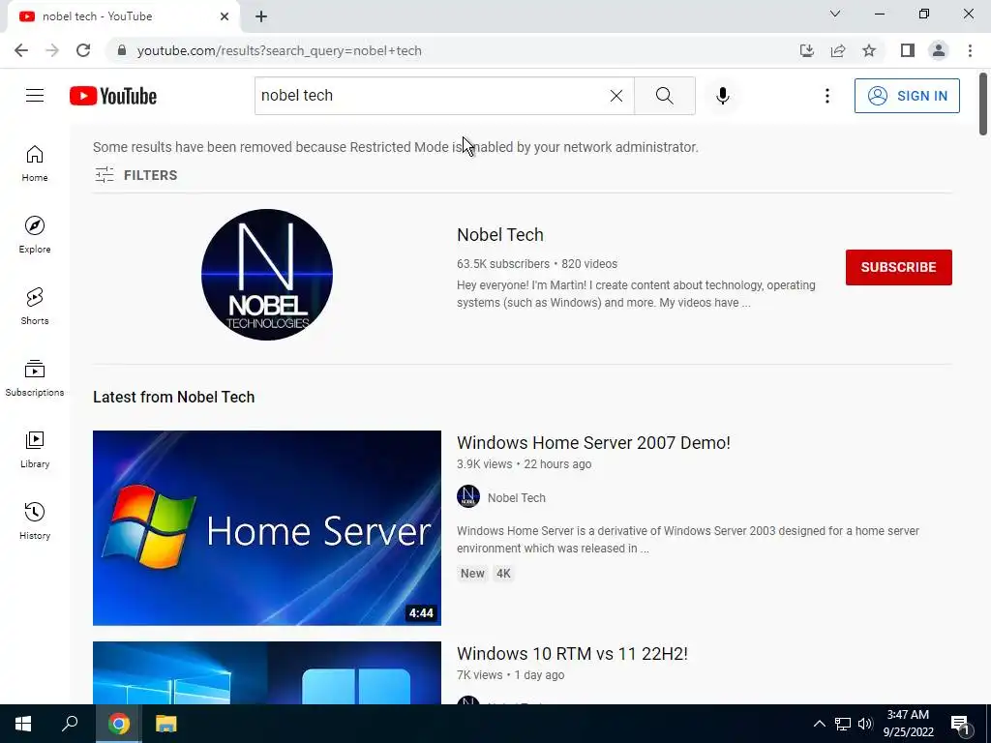Image resolution: width=991 pixels, height=743 pixels.
Task: Open the volume tray icon
Action: click(x=865, y=724)
